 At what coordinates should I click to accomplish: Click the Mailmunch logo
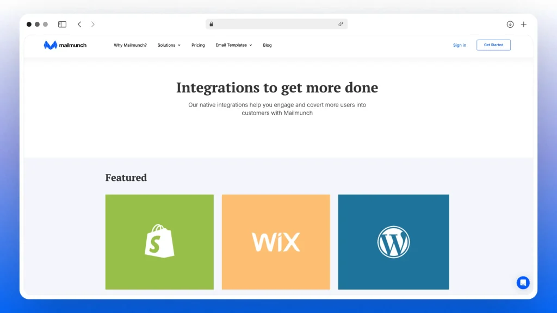coord(65,45)
